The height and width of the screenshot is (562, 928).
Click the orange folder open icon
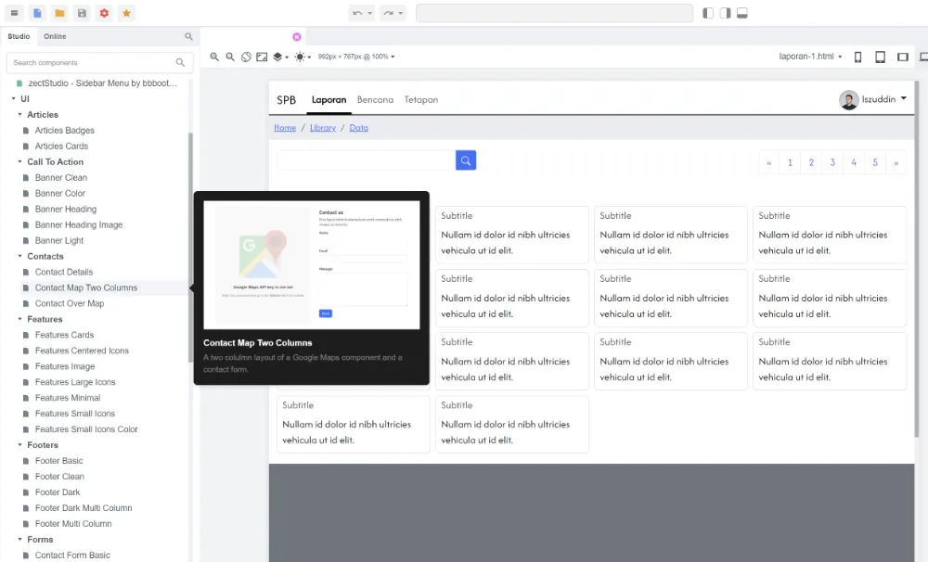pyautogui.click(x=58, y=13)
